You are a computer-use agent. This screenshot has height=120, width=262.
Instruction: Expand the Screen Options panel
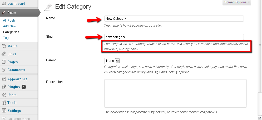click(237, 2)
